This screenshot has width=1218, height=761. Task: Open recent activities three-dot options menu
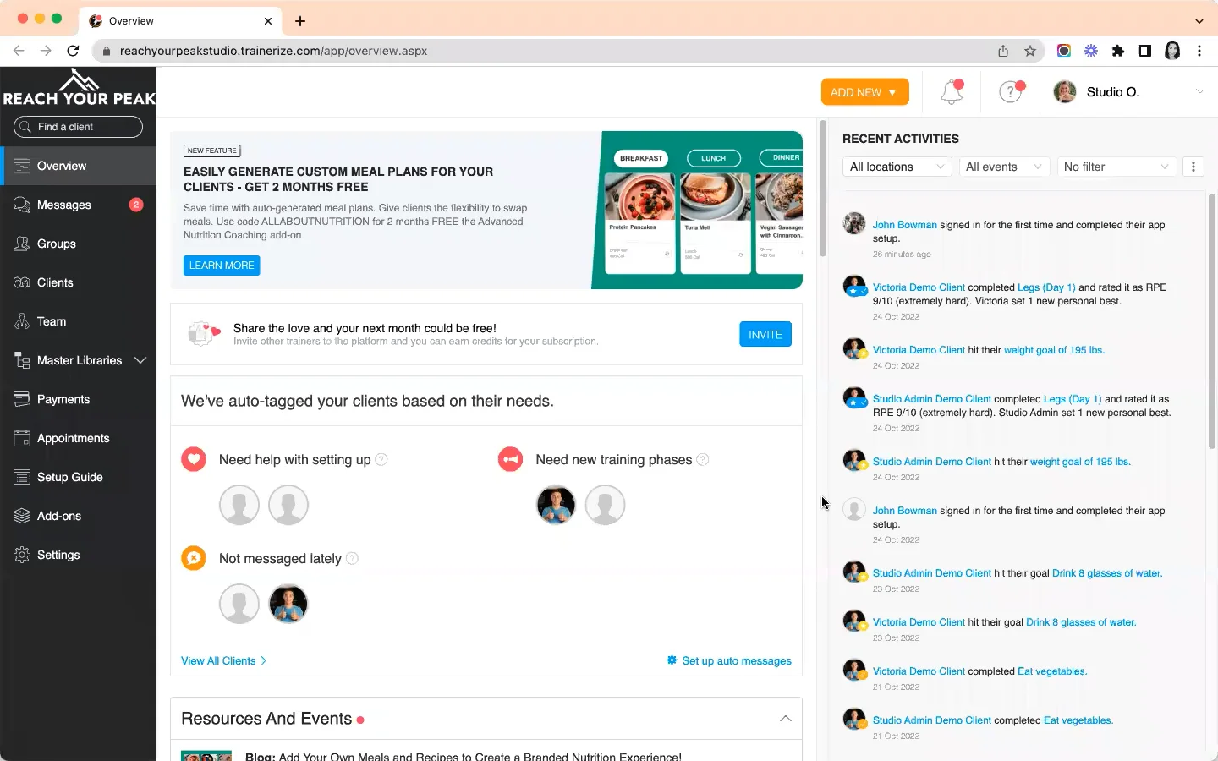coord(1193,167)
